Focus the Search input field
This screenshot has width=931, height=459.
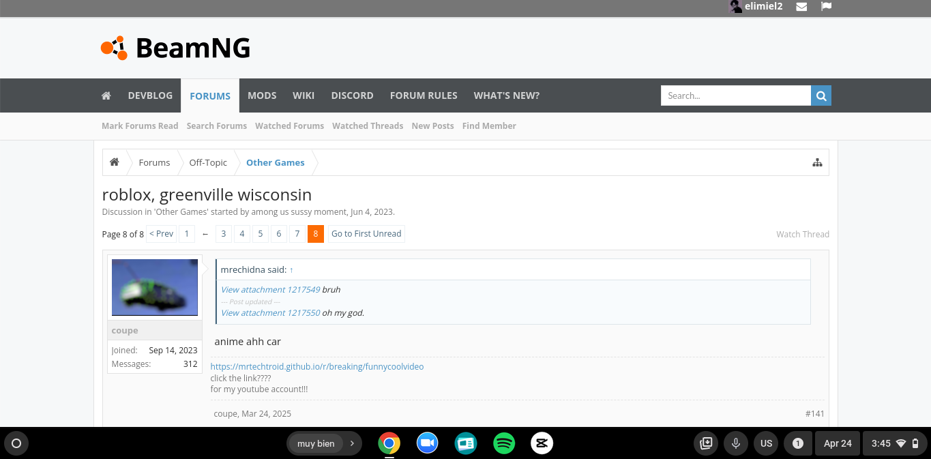(736, 95)
